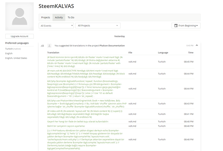Click the Upgrade Account button
Viewport: 223px width, 151px height.
click(20, 36)
